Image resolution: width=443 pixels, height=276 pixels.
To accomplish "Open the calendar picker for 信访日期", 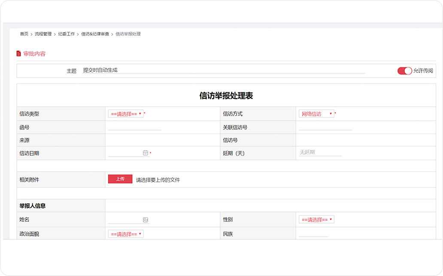I will tap(145, 153).
